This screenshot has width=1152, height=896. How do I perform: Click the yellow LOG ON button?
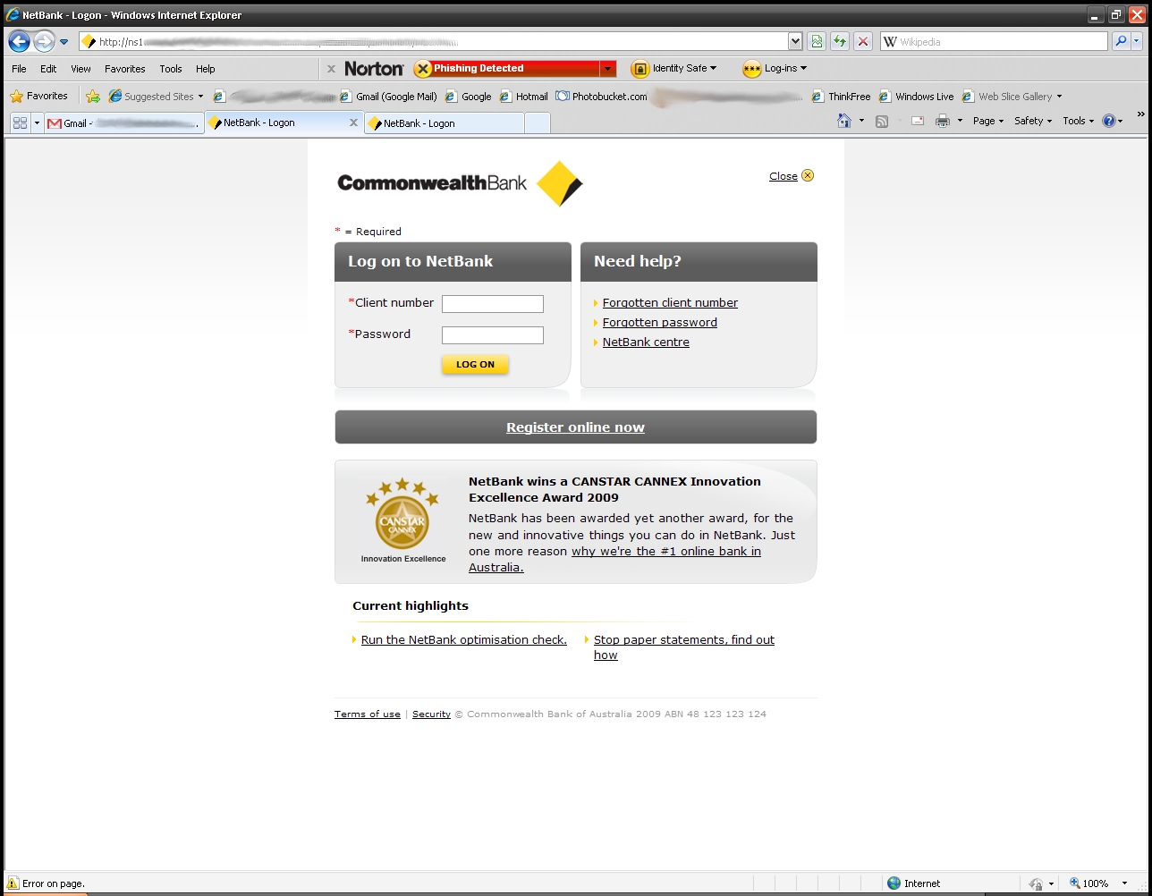[x=475, y=364]
